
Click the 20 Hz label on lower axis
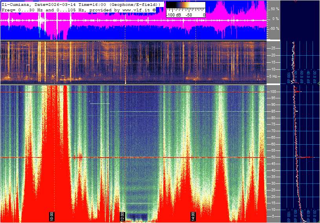(272, 196)
